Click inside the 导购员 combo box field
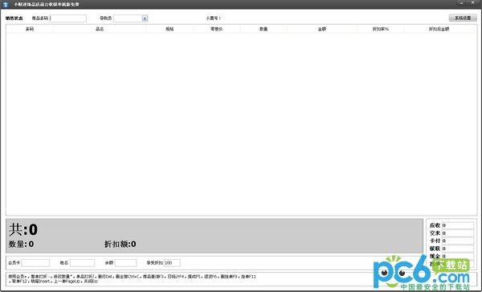482x292 pixels. [x=128, y=19]
